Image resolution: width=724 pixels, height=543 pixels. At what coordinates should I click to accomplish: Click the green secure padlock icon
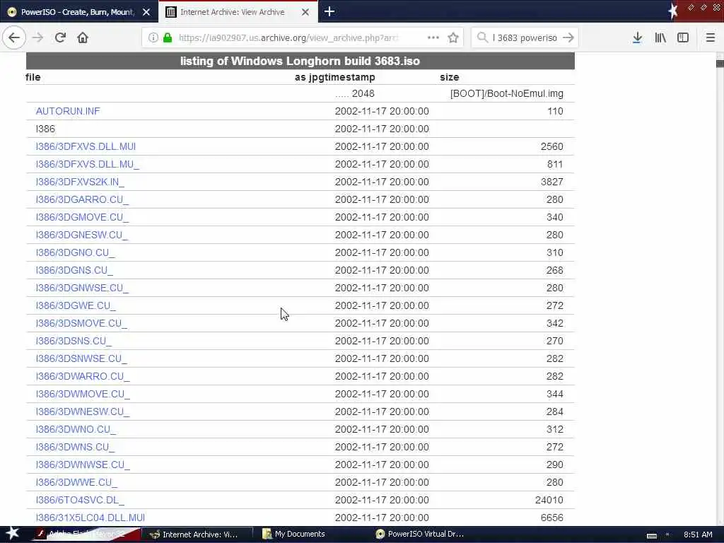[x=168, y=37]
